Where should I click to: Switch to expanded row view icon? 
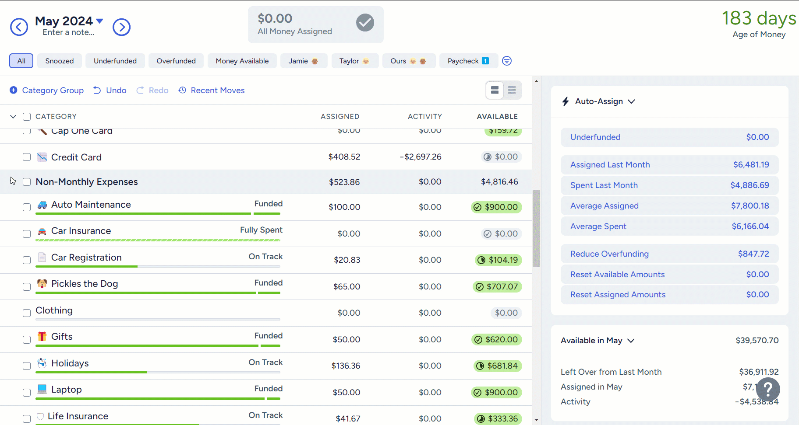(495, 90)
